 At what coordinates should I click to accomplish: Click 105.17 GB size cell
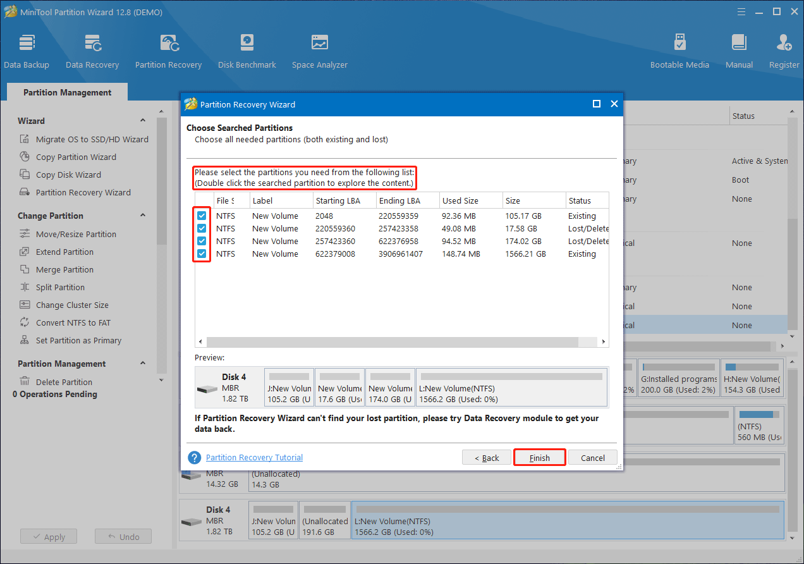523,216
